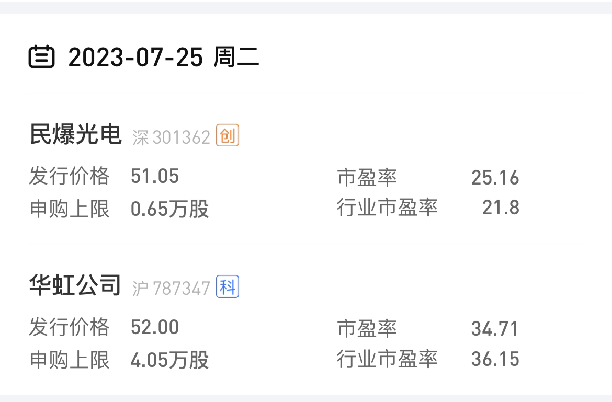
Task: Tap the 发行价格 label under 民爆光电
Action: 69,176
